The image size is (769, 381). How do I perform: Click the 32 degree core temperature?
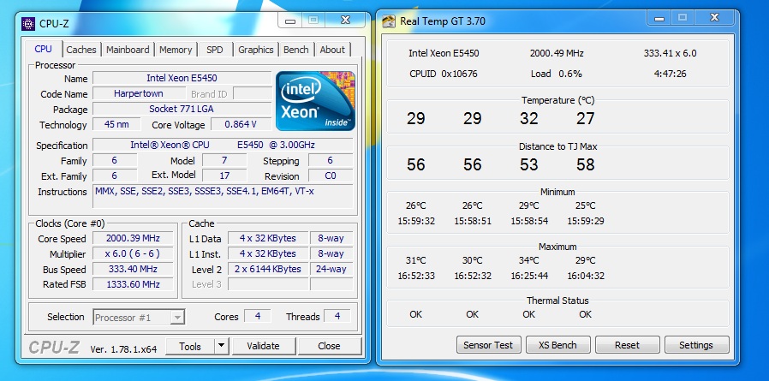tap(528, 118)
